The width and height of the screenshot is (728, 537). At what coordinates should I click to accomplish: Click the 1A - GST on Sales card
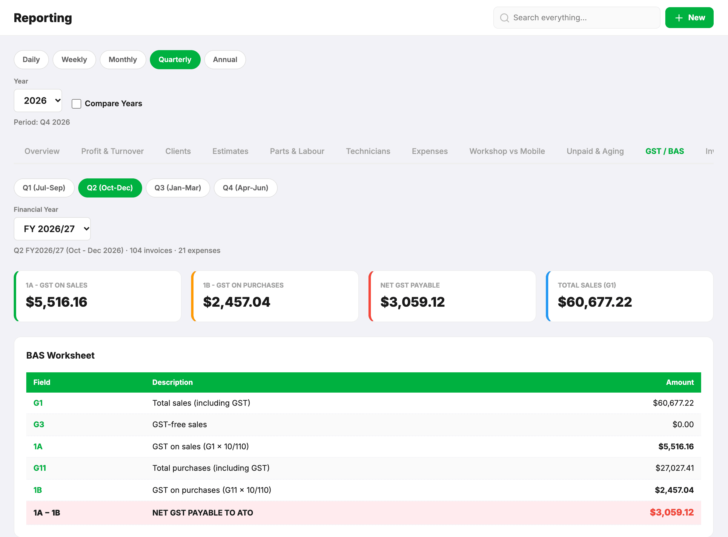(x=98, y=296)
